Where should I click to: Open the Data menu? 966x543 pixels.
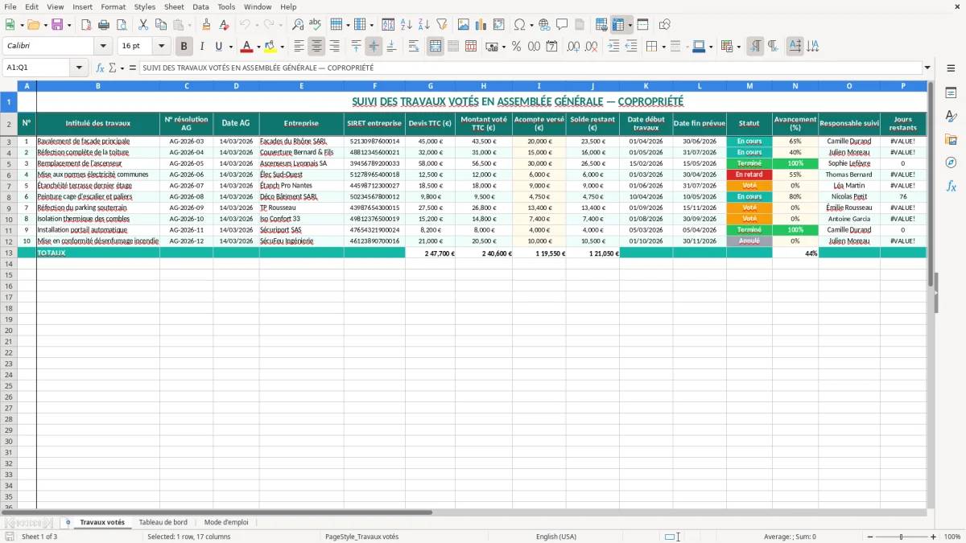point(200,6)
